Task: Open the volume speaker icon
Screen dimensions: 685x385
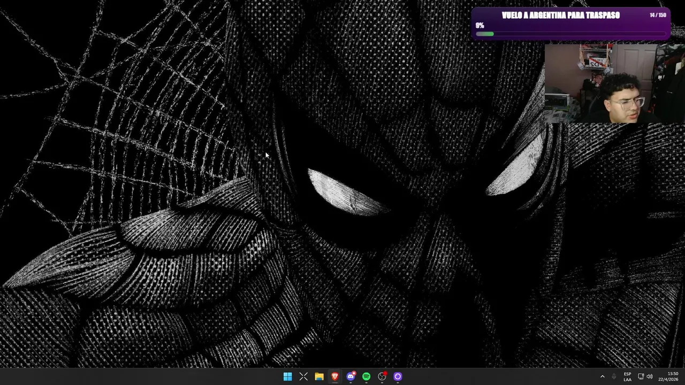Action: 650,376
